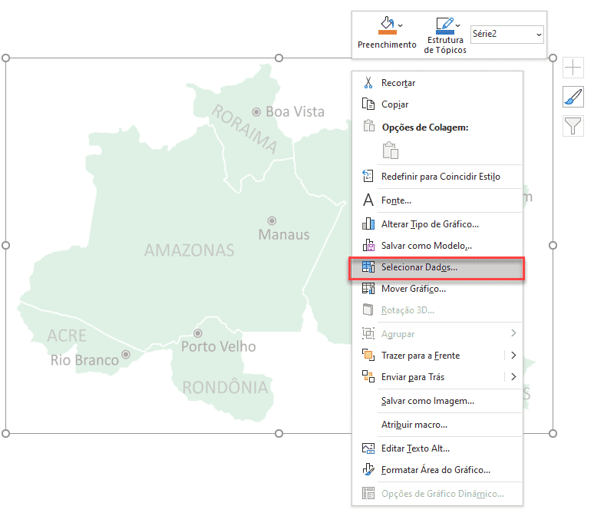The width and height of the screenshot is (594, 513).
Task: Click the Recortar scissors icon
Action: [368, 82]
